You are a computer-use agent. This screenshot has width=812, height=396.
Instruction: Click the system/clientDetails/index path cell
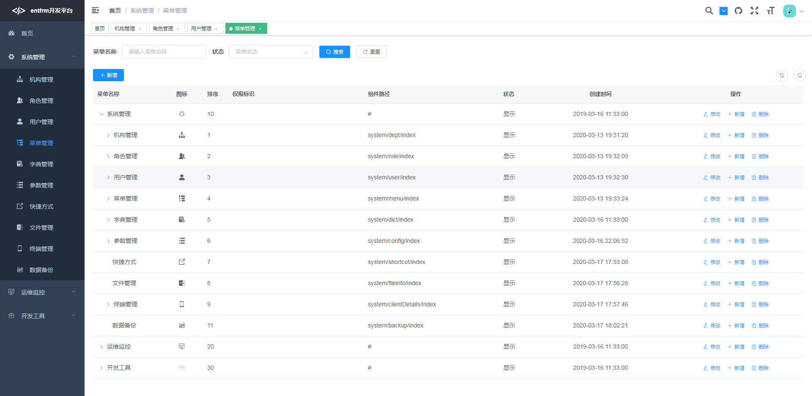point(402,304)
